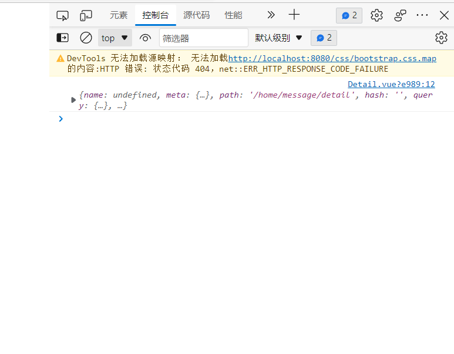454x354 pixels.
Task: Click the console prompt chevron
Action: (60, 119)
